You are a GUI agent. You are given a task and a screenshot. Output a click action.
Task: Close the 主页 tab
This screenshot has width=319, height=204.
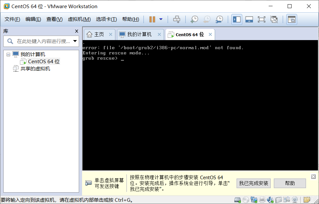(x=110, y=35)
